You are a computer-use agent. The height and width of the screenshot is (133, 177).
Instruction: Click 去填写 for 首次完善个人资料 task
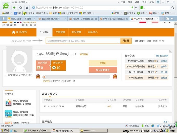tap(164, 61)
